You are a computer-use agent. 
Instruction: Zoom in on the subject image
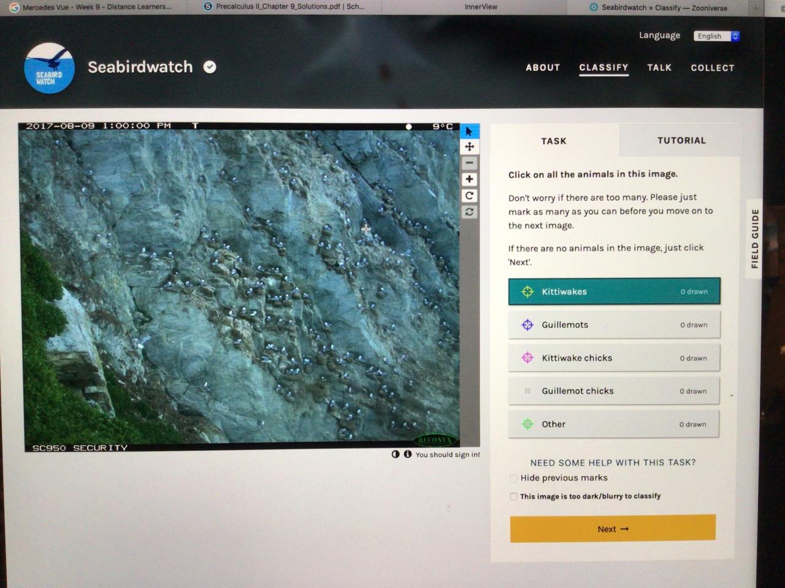[x=470, y=179]
